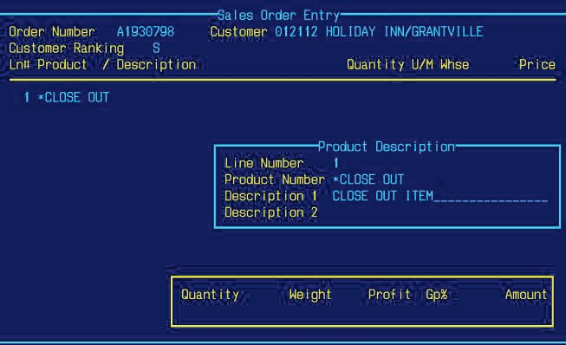566x345 pixels.
Task: Click the Description 1 field CLOSE OUT ITEM
Action: tap(440, 196)
